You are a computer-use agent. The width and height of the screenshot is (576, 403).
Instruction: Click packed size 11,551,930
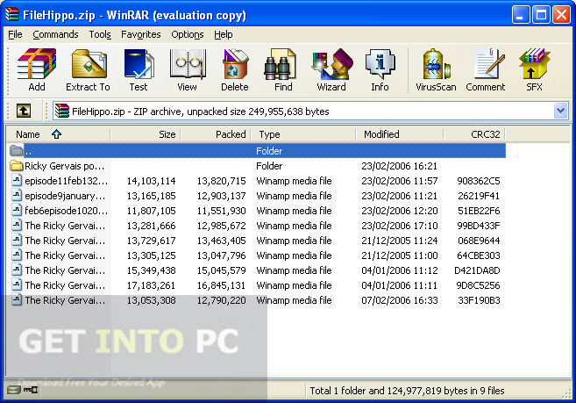coord(221,211)
